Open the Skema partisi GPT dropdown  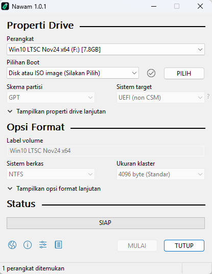click(x=51, y=98)
